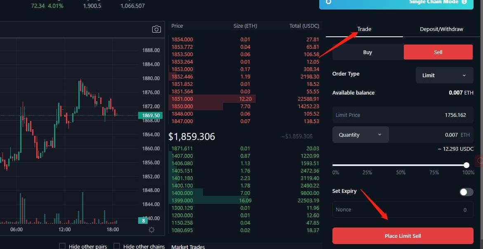Select the red Sell side button
This screenshot has height=249, width=483.
(x=438, y=52)
